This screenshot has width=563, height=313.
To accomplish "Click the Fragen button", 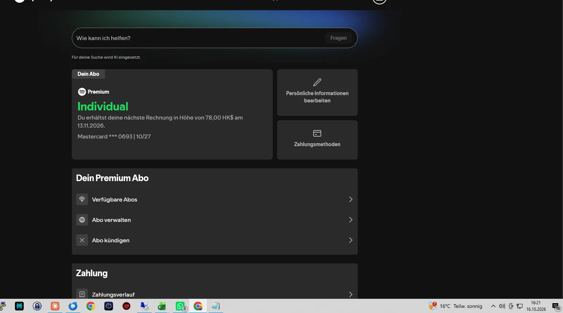I will click(x=338, y=38).
